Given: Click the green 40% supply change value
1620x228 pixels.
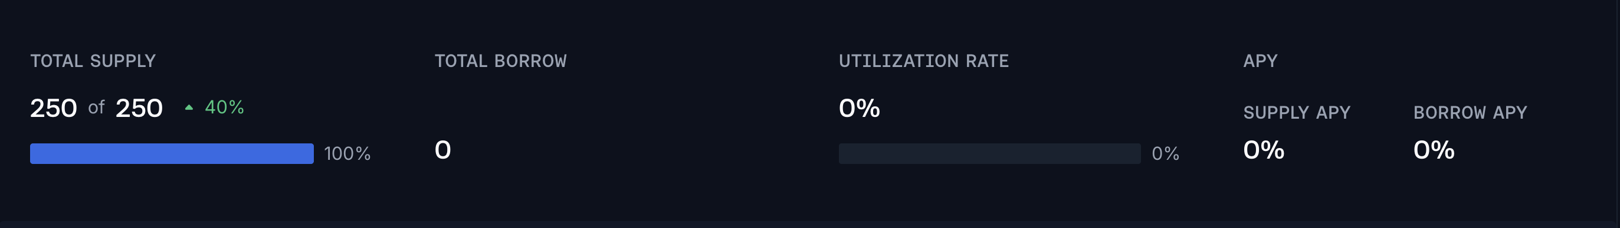Looking at the screenshot, I should tap(225, 107).
